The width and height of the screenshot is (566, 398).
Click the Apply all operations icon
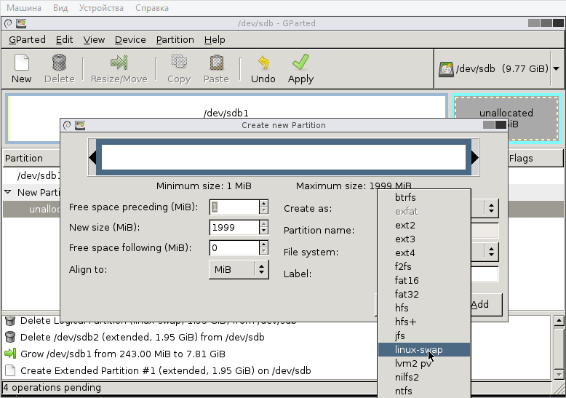point(300,62)
